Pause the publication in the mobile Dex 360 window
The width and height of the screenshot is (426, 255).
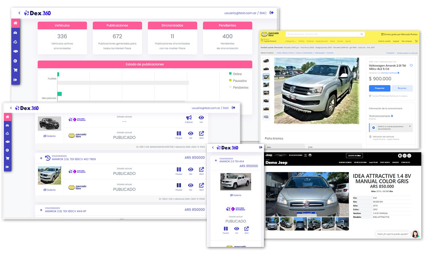point(226,229)
